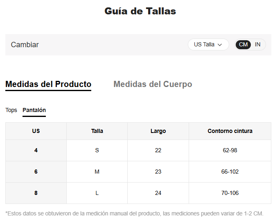The height and width of the screenshot is (222, 275).
Task: Select the US size 4 row
Action: pyautogui.click(x=36, y=150)
